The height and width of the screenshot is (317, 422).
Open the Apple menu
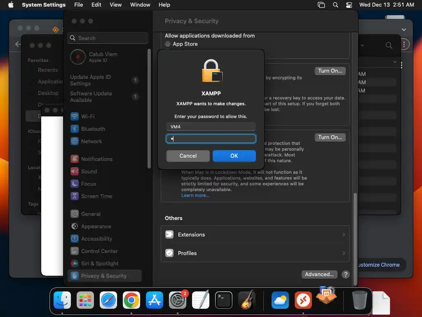(10, 5)
